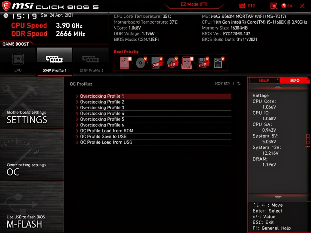311x233 pixels.
Task: Click the DRAM 1.196V value
Action: (269, 165)
